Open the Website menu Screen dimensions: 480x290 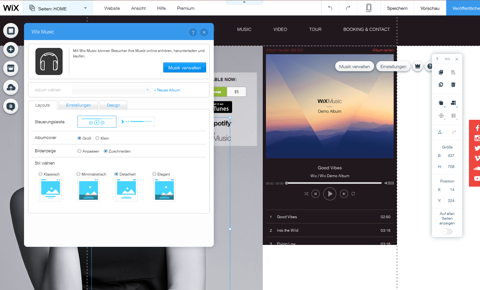pos(112,8)
